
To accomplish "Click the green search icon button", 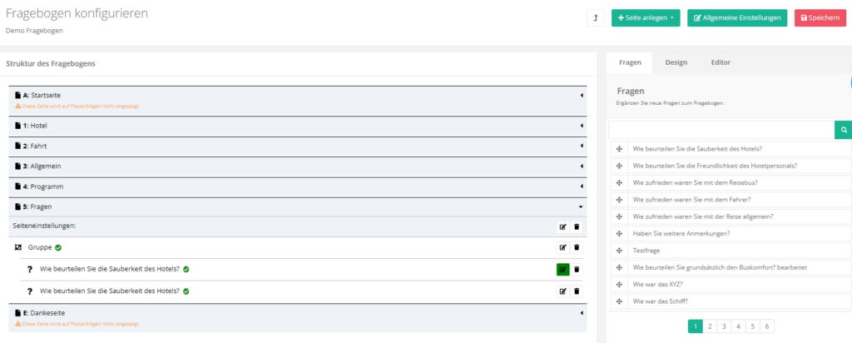I will [843, 130].
